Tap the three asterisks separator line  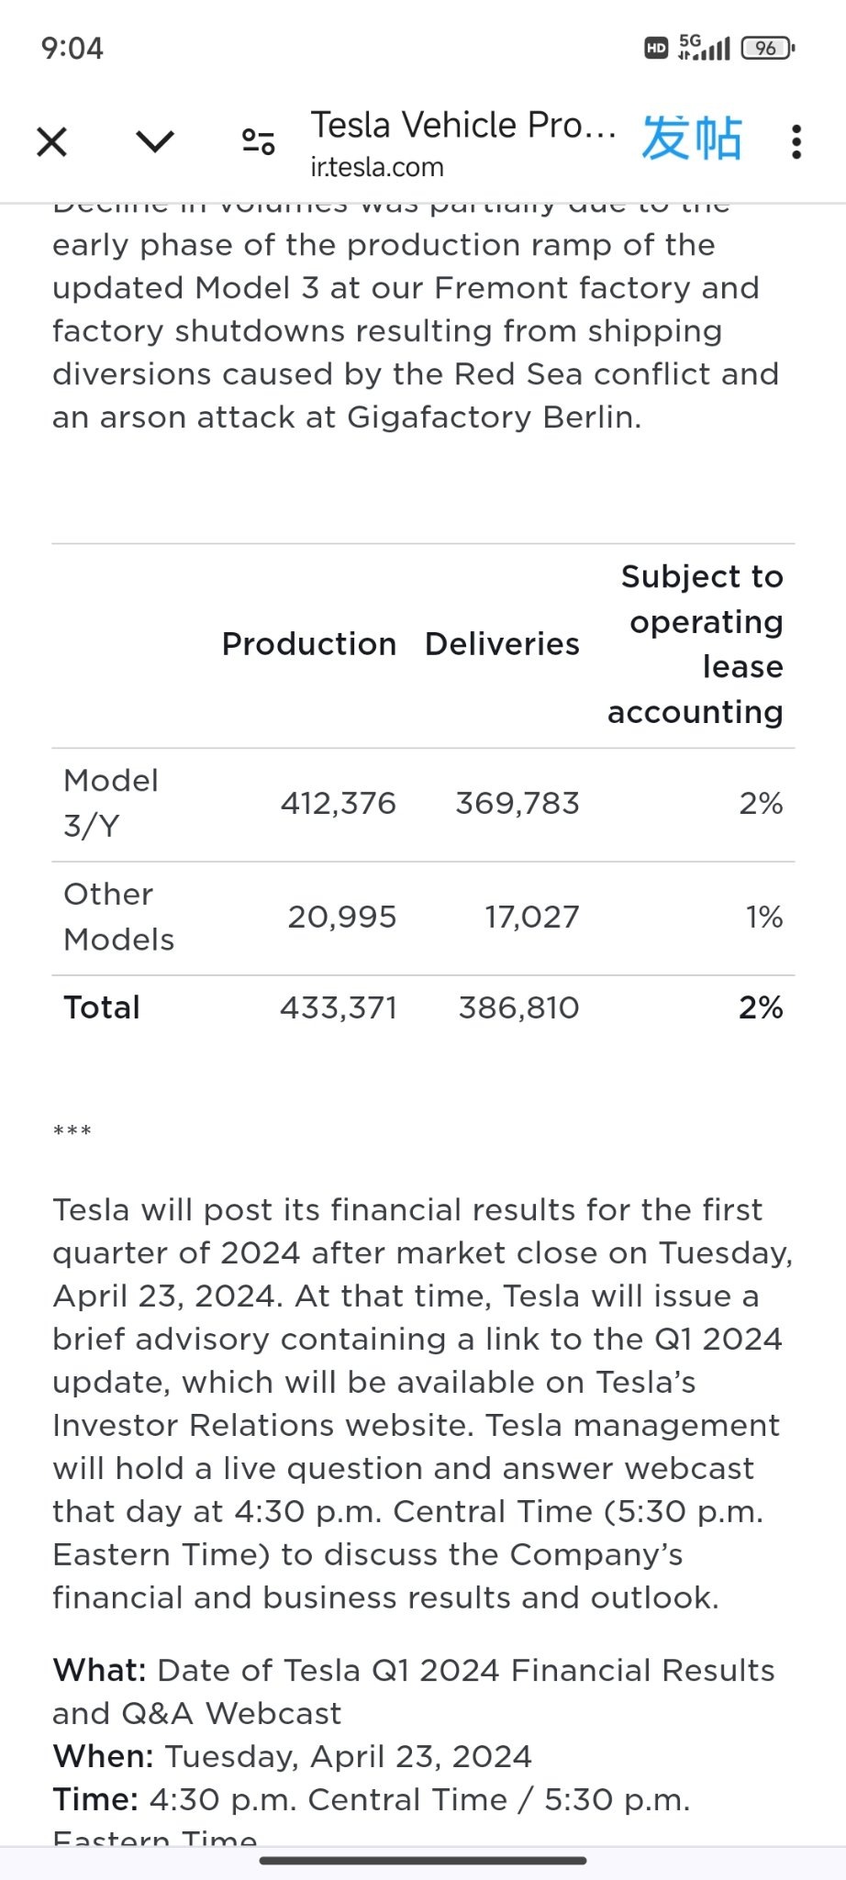(72, 1131)
